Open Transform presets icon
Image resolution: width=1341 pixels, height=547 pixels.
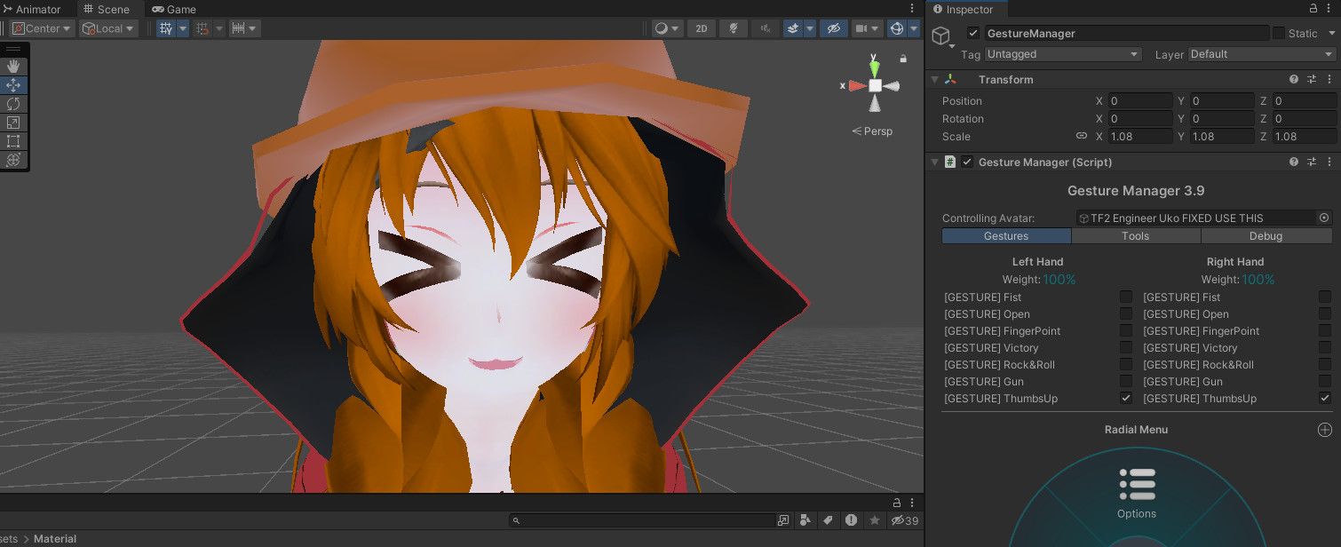1312,79
